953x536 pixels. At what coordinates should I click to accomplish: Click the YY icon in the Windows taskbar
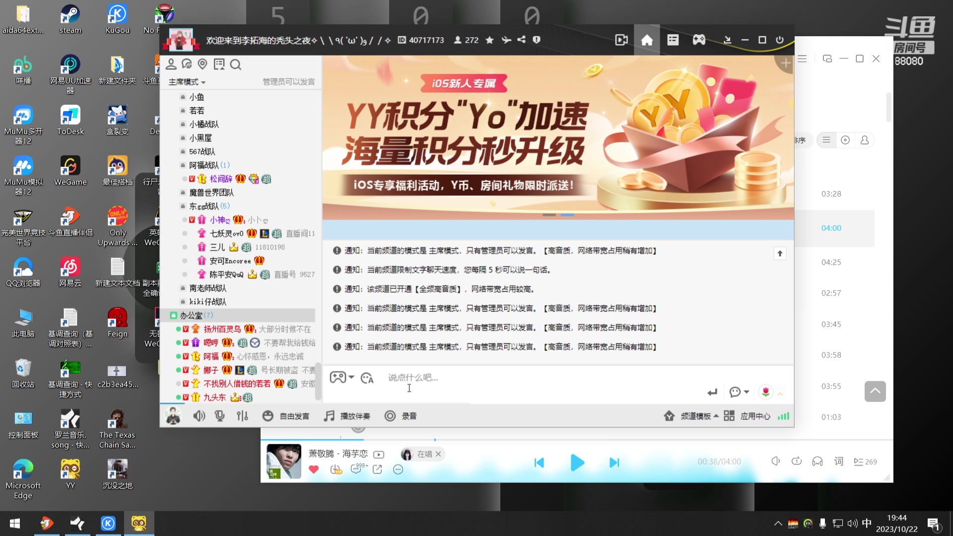pos(139,523)
